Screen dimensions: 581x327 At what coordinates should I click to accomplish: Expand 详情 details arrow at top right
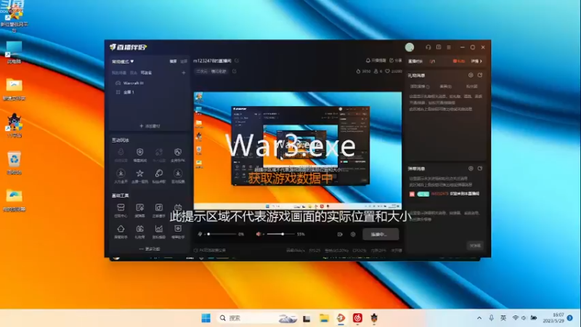[x=477, y=61]
